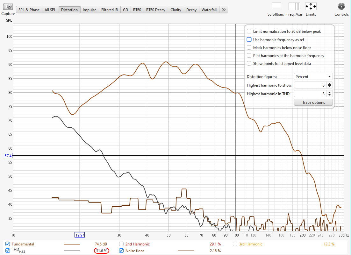Decrease Highest harmonic to show value
The width and height of the screenshot is (351, 255).
coord(330,87)
